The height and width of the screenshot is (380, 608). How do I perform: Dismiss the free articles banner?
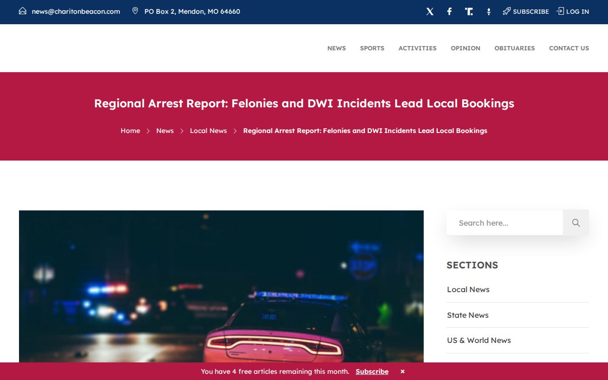pyautogui.click(x=402, y=371)
